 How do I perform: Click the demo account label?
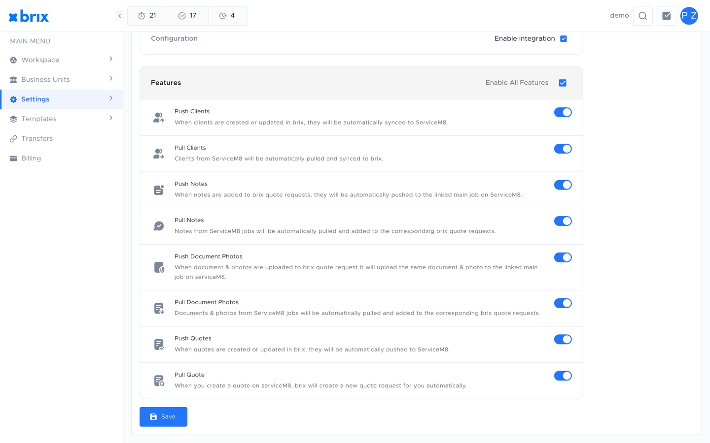click(619, 16)
